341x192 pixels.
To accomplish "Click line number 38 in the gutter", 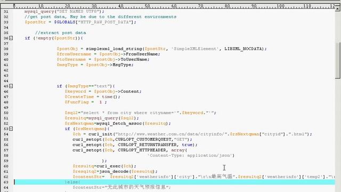I will tap(6, 49).
